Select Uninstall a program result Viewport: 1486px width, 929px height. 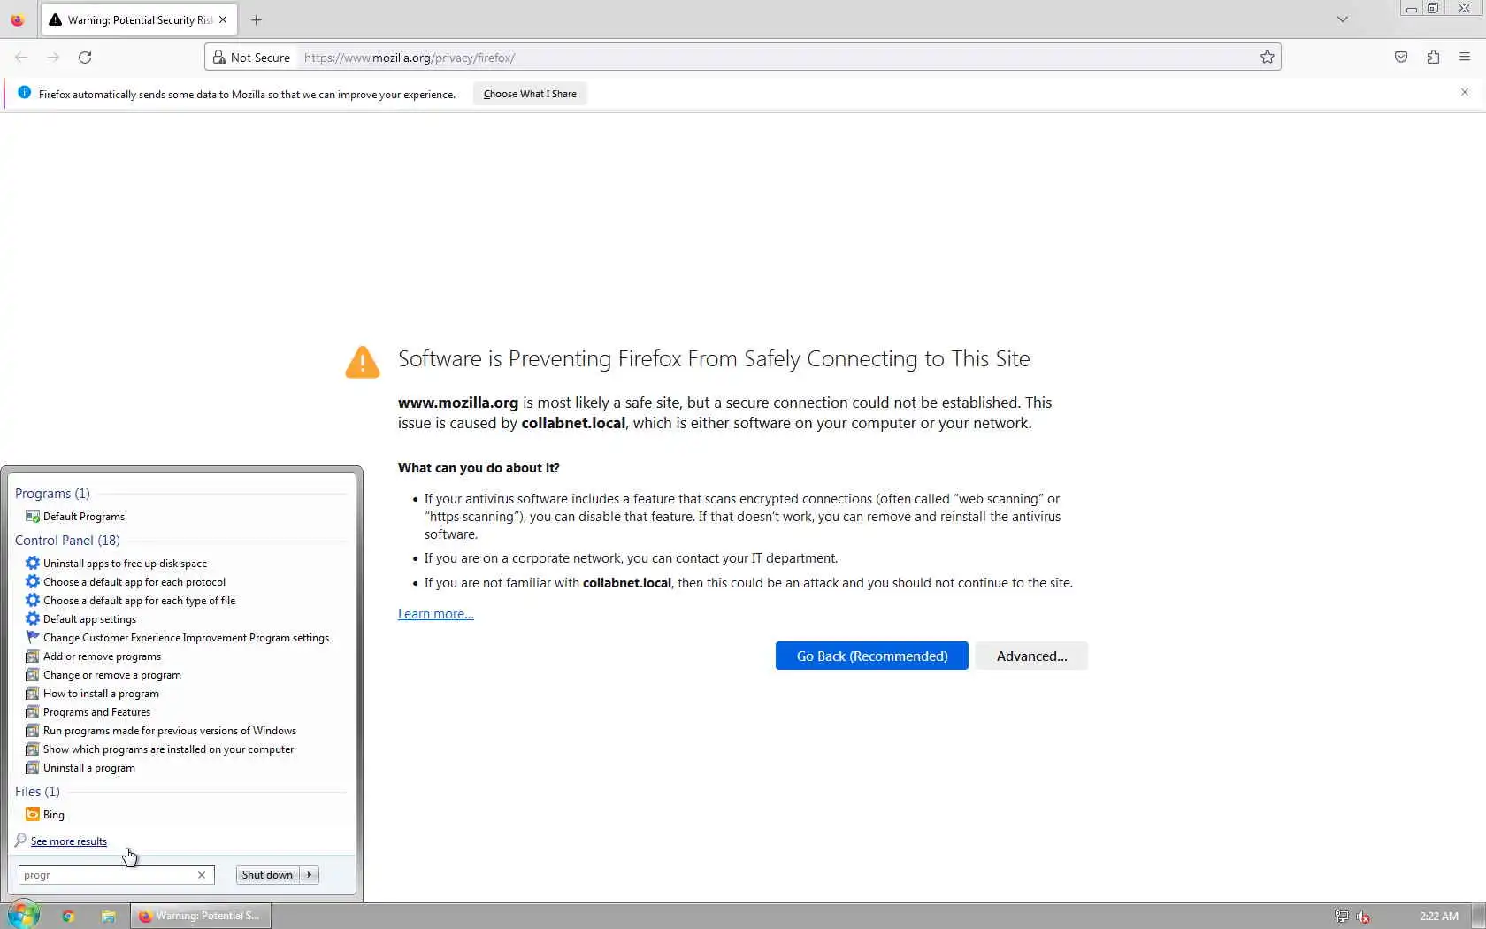click(89, 768)
